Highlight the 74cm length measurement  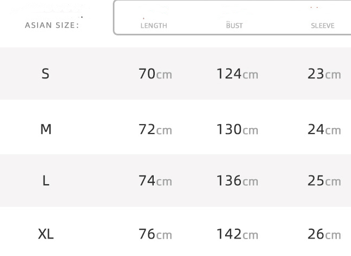coord(155,181)
